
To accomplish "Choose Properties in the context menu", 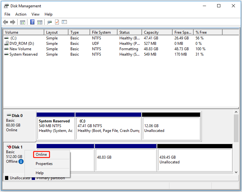I will 44,164.
